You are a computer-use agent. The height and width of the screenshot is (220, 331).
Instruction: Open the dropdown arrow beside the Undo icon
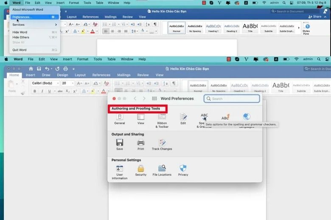(x=51, y=69)
